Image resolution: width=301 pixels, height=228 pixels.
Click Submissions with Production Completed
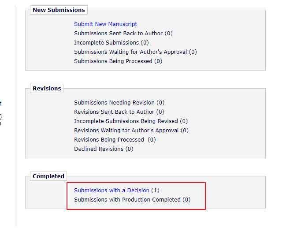127,200
